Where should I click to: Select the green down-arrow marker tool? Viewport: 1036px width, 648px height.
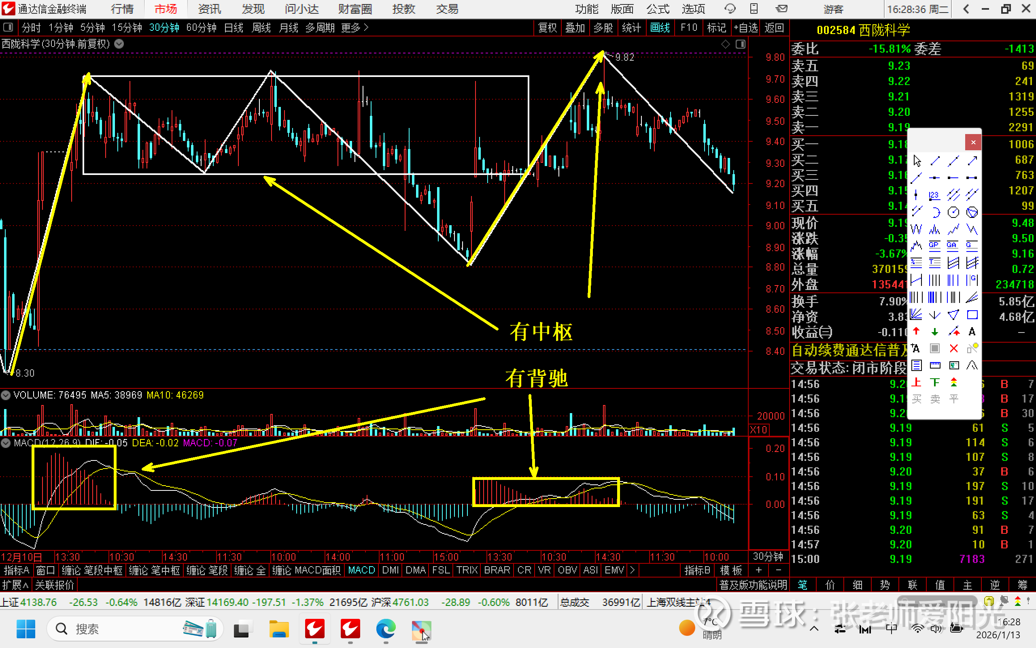tap(934, 331)
